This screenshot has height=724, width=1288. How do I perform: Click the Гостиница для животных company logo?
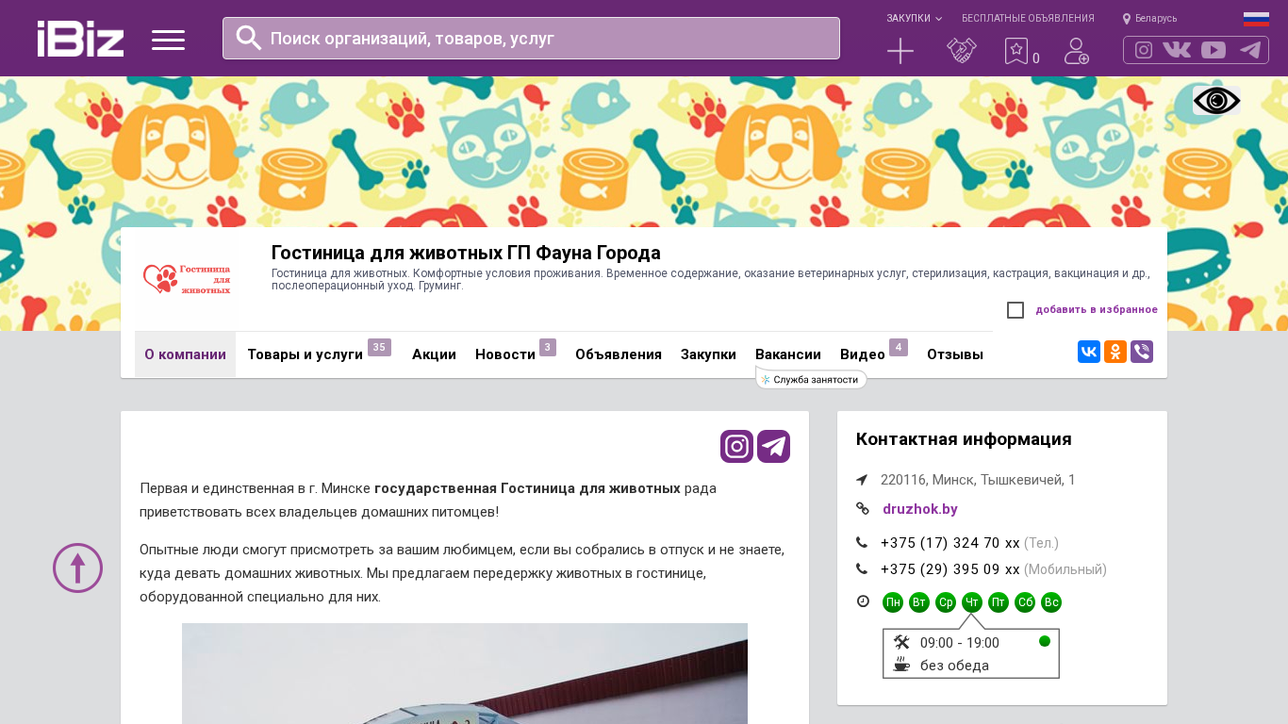click(x=187, y=279)
